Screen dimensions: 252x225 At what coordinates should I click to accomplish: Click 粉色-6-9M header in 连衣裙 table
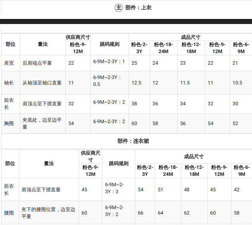click(x=242, y=171)
